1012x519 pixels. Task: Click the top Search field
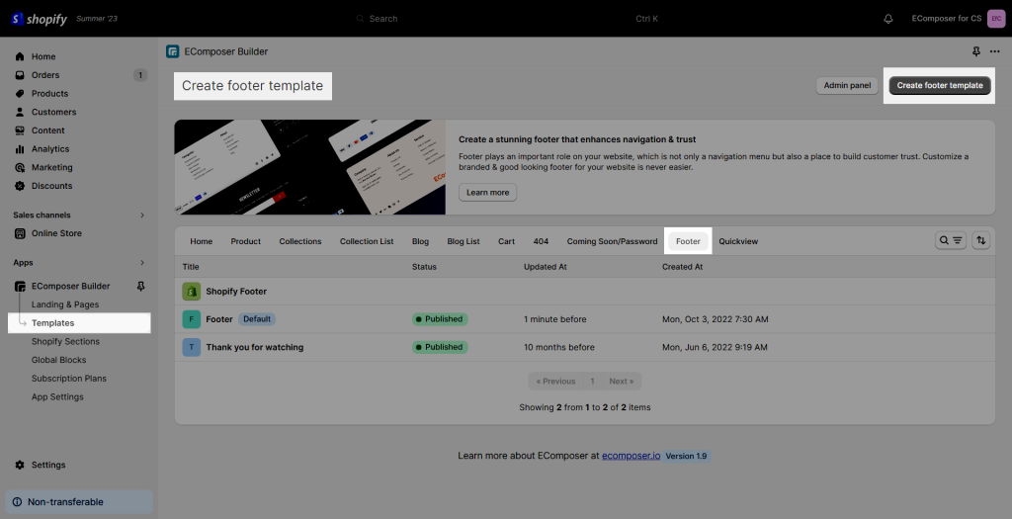point(506,19)
